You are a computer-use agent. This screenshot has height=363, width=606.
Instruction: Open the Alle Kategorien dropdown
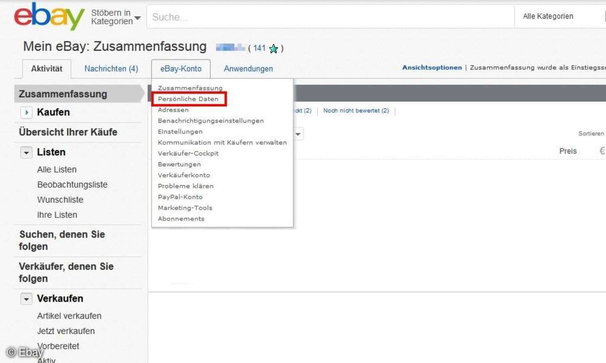pos(560,17)
